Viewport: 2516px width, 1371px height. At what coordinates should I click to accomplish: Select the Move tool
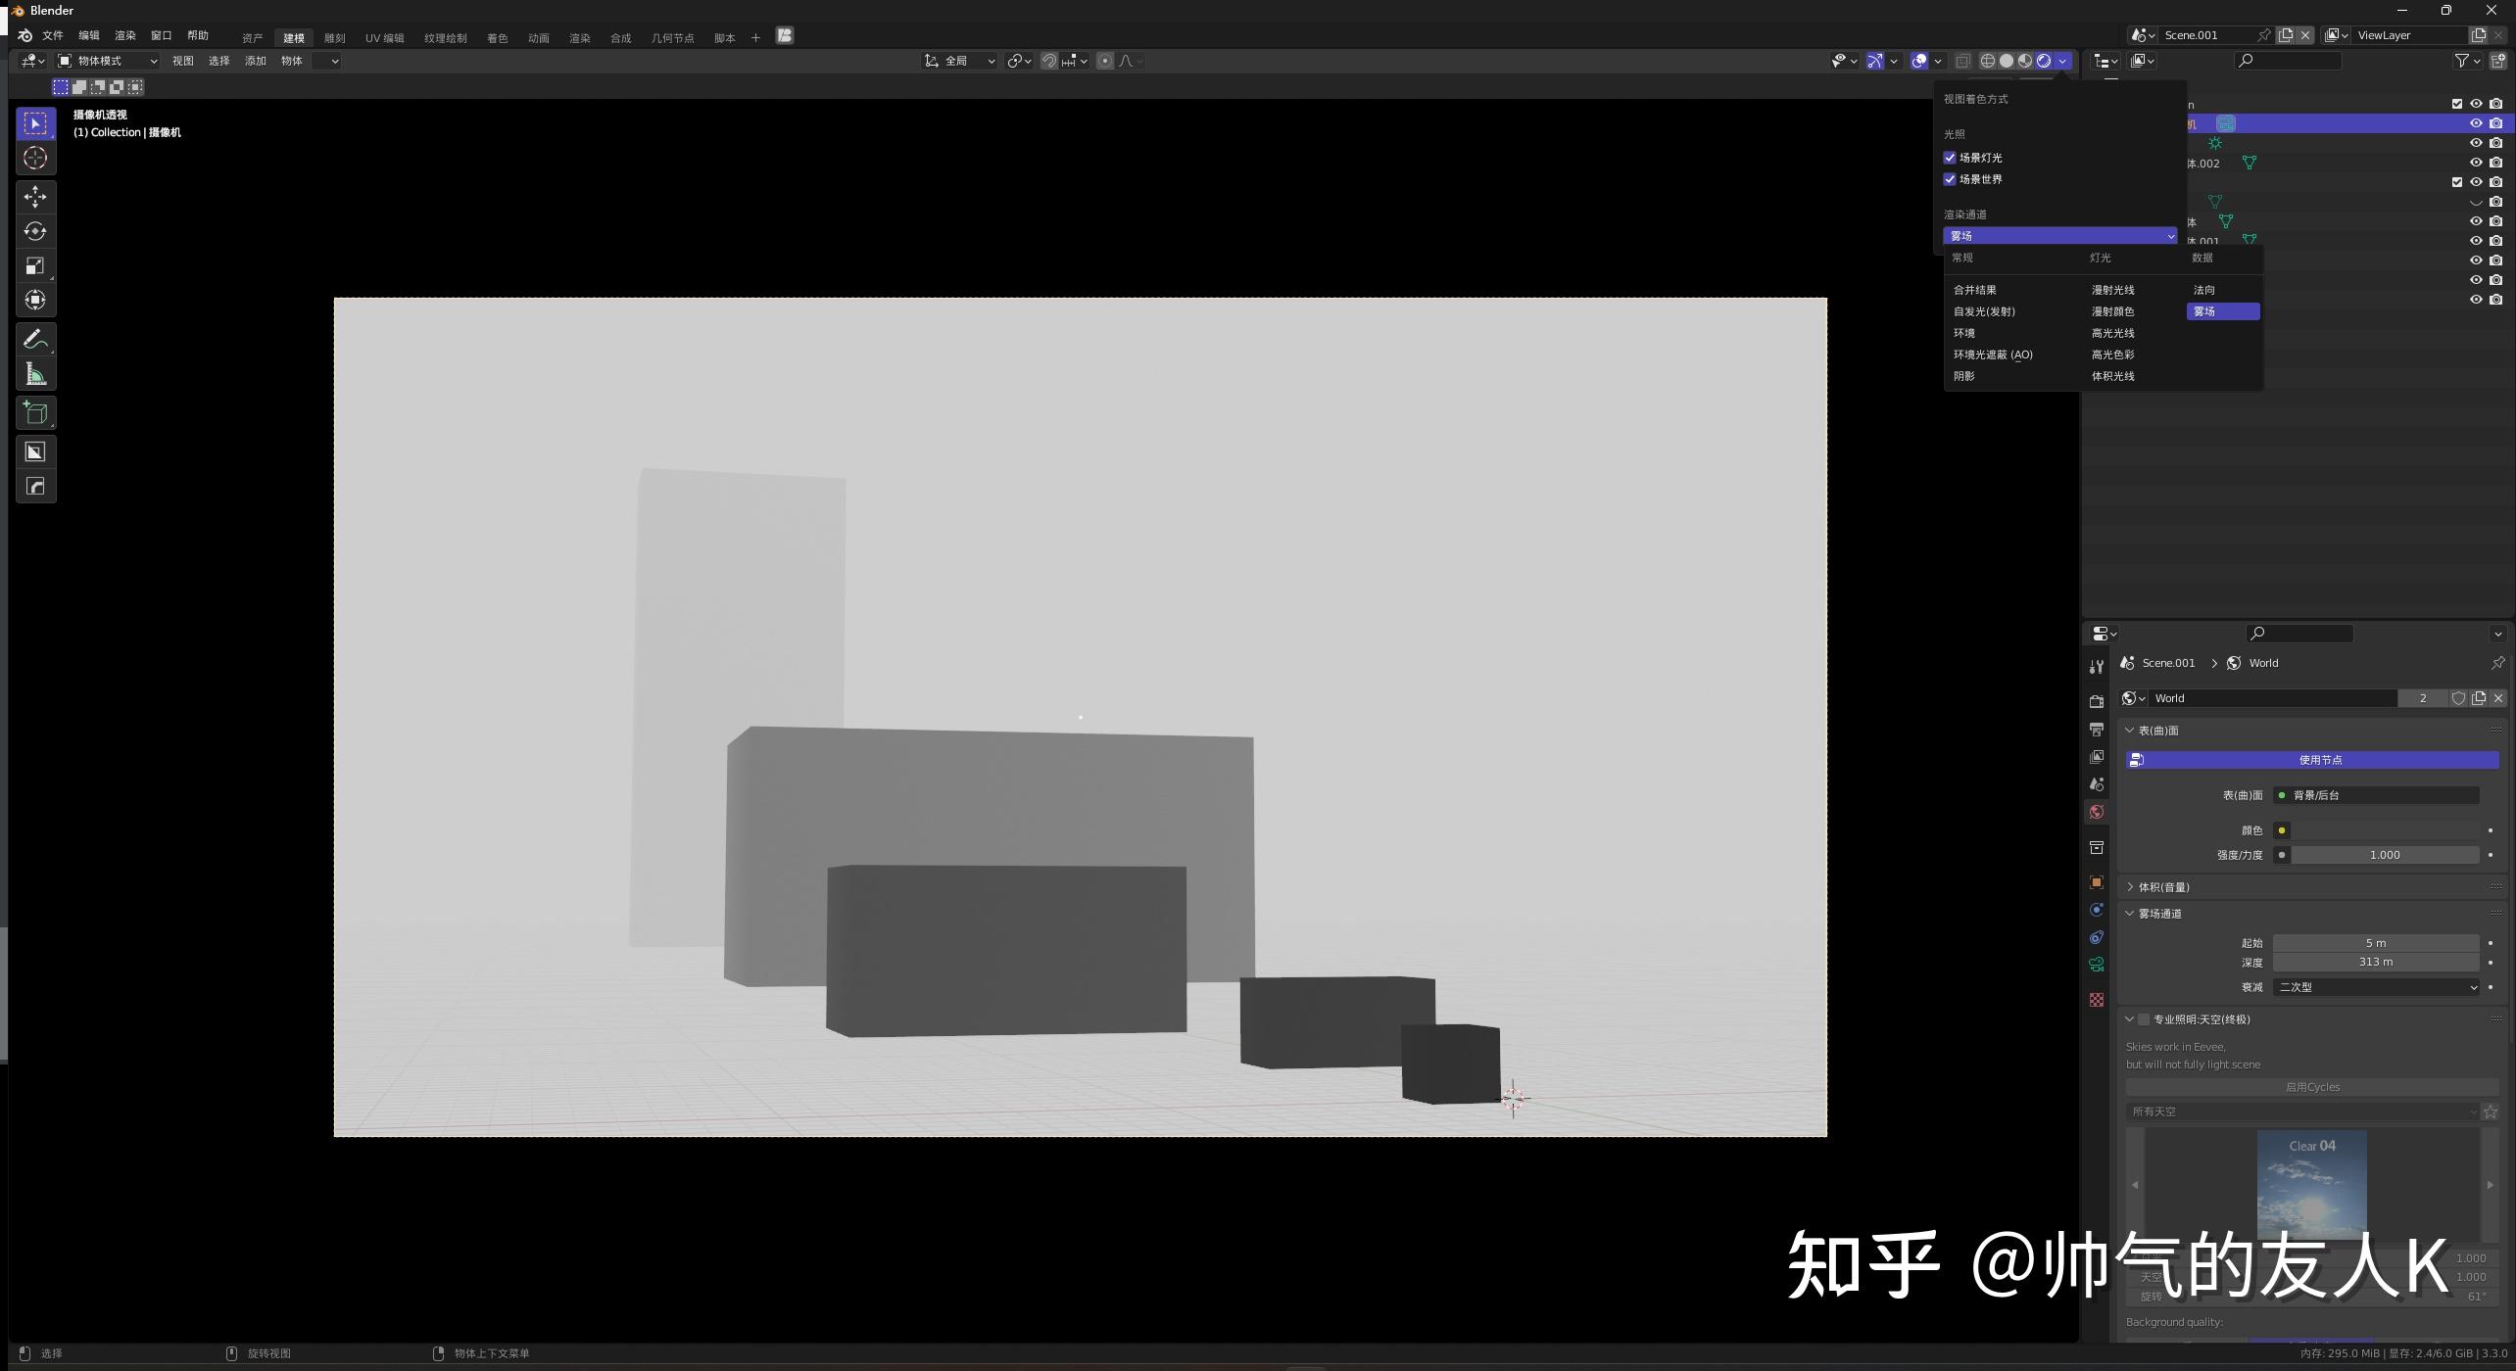(35, 197)
